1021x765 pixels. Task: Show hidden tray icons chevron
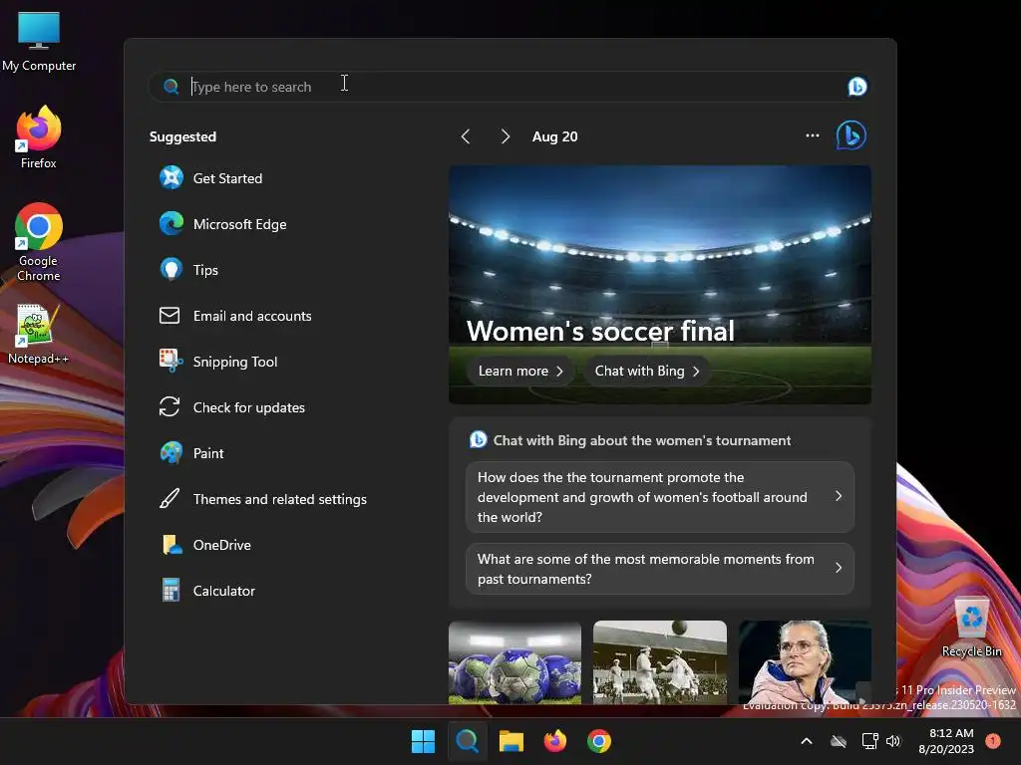coord(806,741)
